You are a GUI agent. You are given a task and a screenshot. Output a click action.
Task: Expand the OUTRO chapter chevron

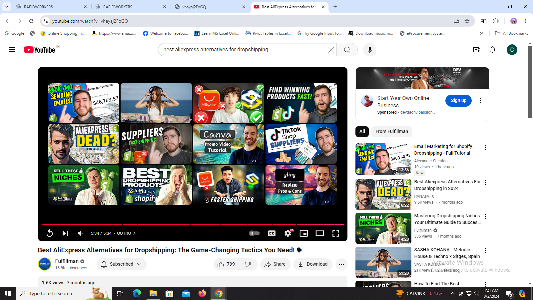pyautogui.click(x=134, y=233)
